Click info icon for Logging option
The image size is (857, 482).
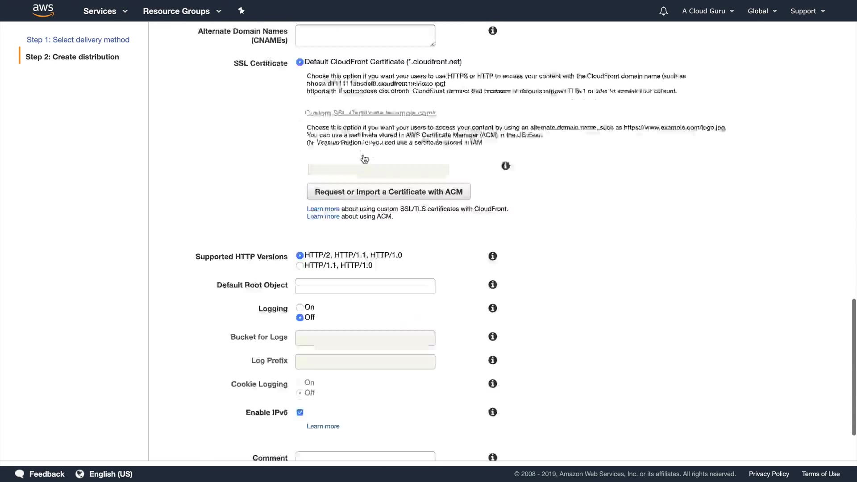point(492,308)
